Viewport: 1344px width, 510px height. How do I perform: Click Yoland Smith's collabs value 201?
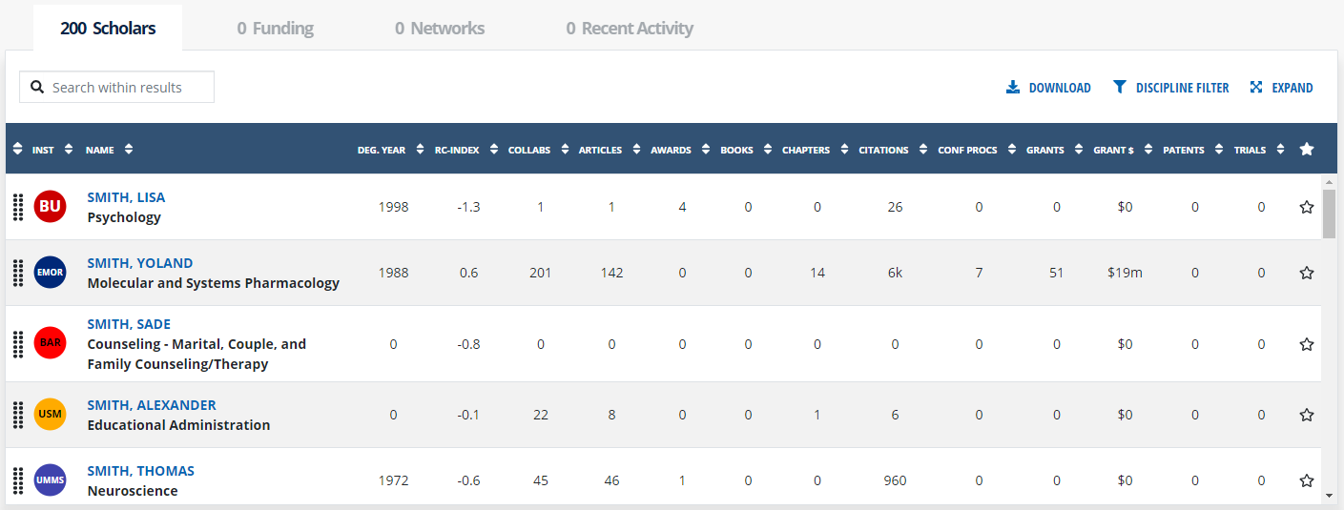[x=541, y=273]
